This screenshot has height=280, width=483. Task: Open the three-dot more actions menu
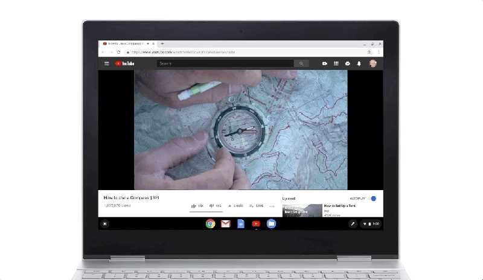click(272, 206)
